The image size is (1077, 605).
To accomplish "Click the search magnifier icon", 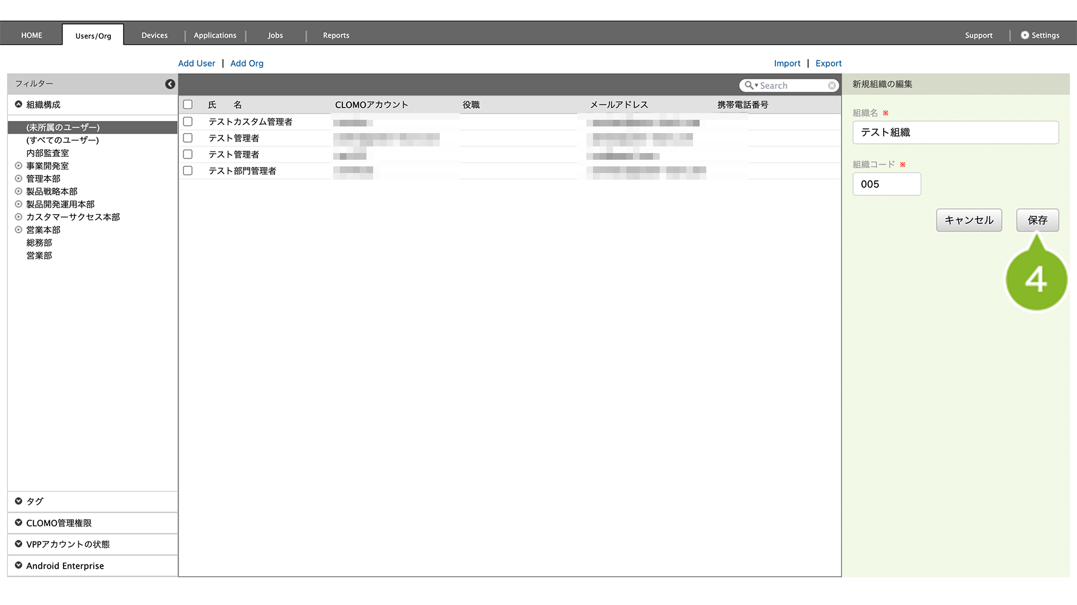I will tap(749, 86).
